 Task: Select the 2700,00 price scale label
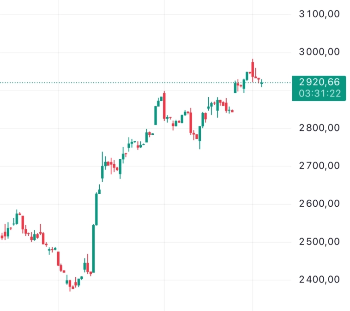tap(320, 166)
